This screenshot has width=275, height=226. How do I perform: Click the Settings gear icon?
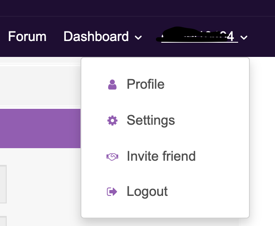tap(112, 121)
